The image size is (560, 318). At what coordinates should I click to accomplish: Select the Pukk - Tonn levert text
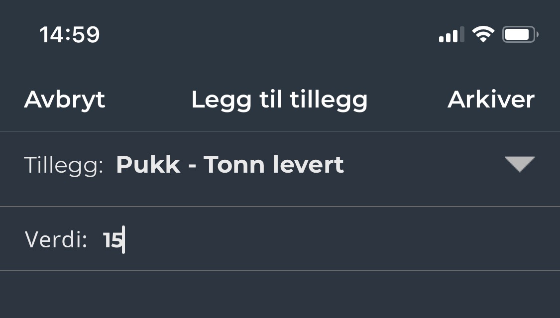[x=230, y=164]
